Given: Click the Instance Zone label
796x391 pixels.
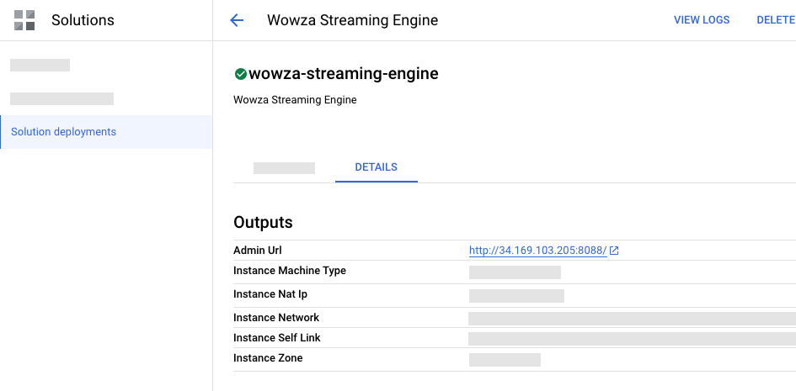Looking at the screenshot, I should 268,357.
